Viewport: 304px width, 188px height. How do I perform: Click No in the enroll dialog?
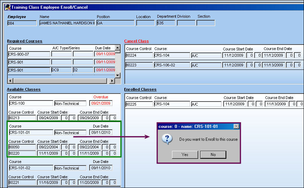(x=213, y=155)
